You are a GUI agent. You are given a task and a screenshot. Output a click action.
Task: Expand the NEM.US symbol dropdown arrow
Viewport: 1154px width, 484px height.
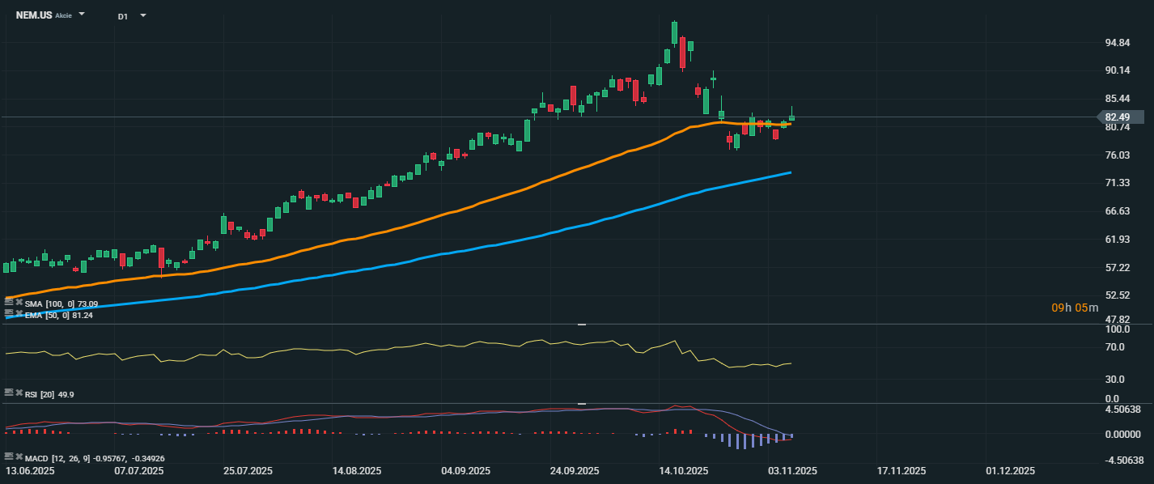point(82,15)
